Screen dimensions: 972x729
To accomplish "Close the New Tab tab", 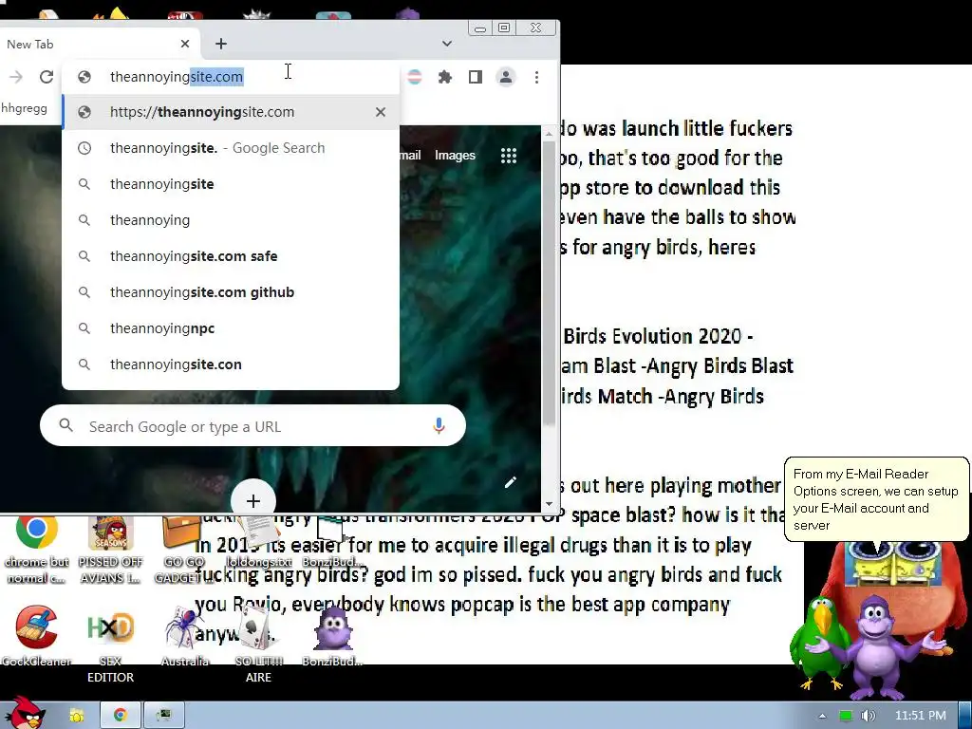I will pos(185,44).
